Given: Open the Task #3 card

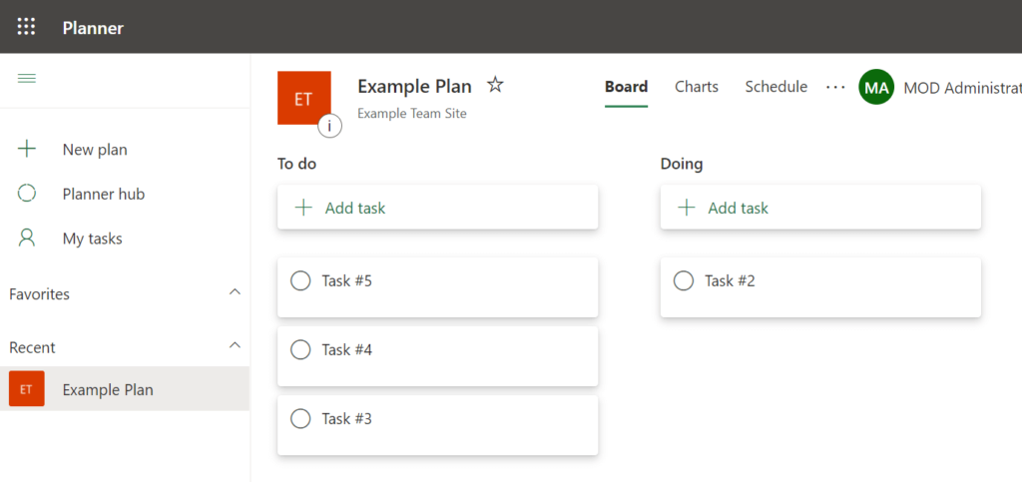Looking at the screenshot, I should (x=437, y=425).
